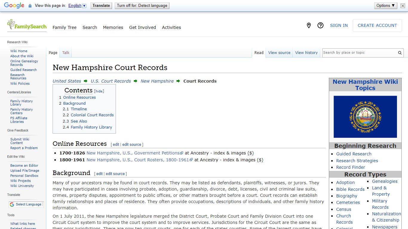
Task: Close the Google Translate bar
Action: [x=403, y=6]
